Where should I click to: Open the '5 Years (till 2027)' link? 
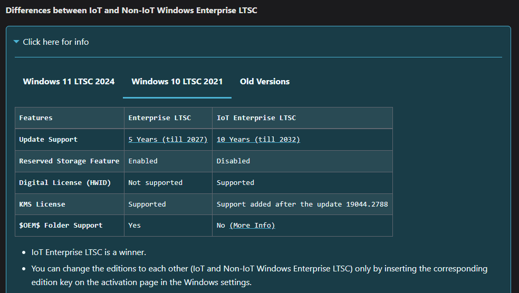click(x=168, y=140)
